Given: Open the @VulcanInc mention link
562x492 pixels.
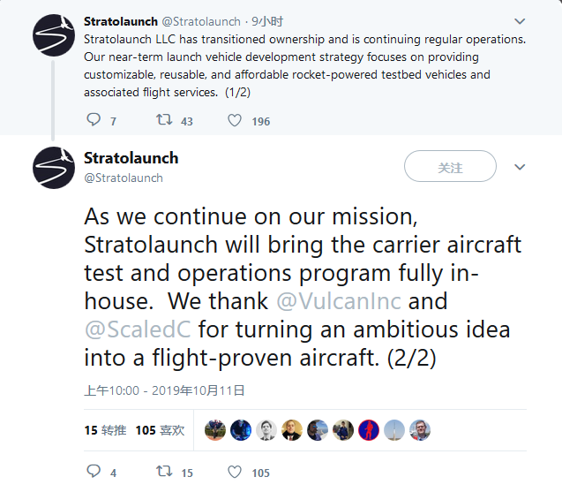Looking at the screenshot, I should click(x=339, y=301).
